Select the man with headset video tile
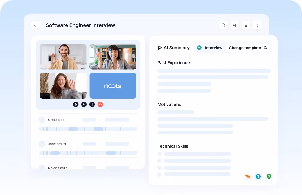The width and height of the screenshot is (302, 195). 63,57
